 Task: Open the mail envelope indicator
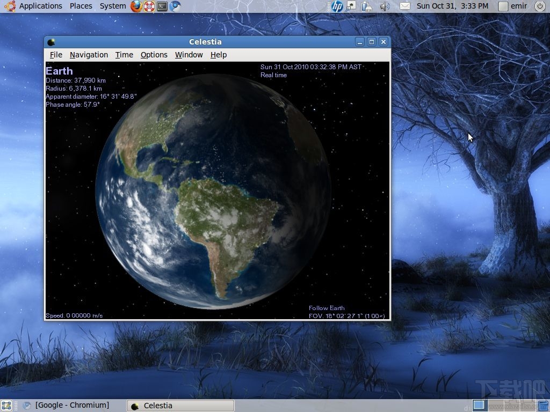tap(404, 6)
